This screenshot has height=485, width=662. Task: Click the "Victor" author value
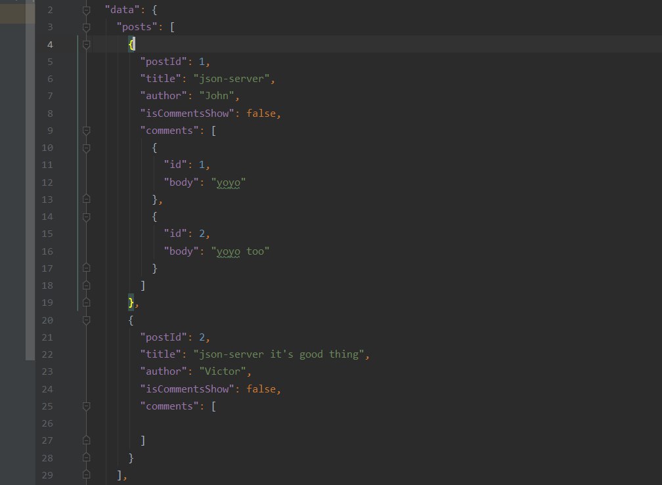coord(223,371)
